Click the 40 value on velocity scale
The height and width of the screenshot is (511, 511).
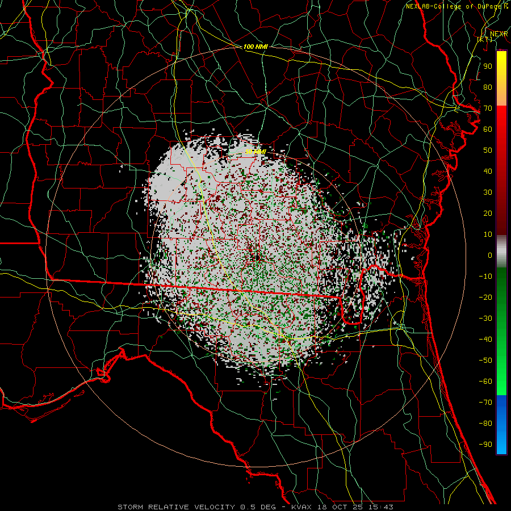(488, 171)
